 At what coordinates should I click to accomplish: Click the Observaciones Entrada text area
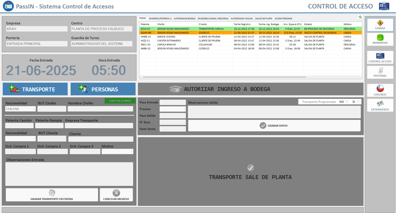tap(69, 174)
